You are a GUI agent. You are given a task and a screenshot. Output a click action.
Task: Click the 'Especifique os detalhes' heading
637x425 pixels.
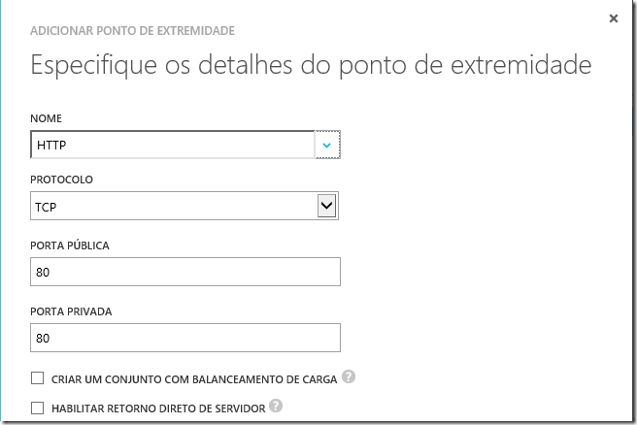pos(311,67)
